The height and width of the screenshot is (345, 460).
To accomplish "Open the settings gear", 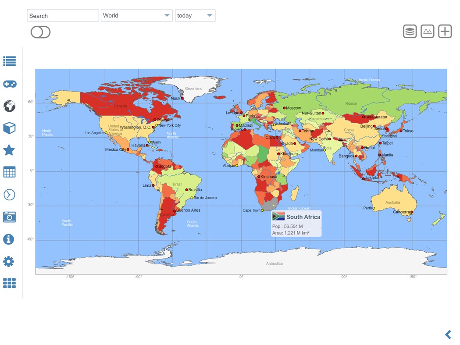I will pos(10,261).
